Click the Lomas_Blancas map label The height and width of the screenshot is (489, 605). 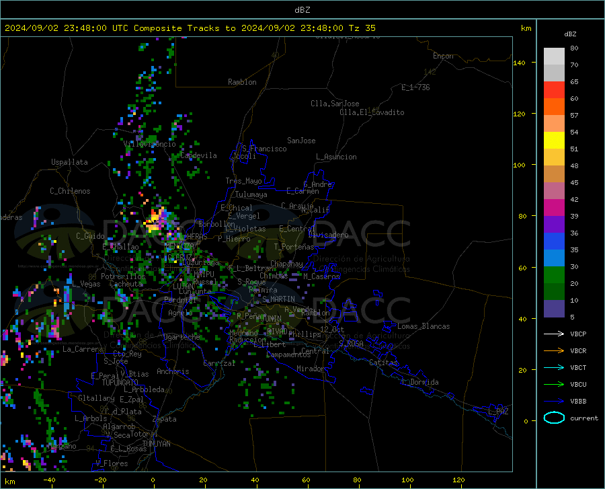click(424, 326)
